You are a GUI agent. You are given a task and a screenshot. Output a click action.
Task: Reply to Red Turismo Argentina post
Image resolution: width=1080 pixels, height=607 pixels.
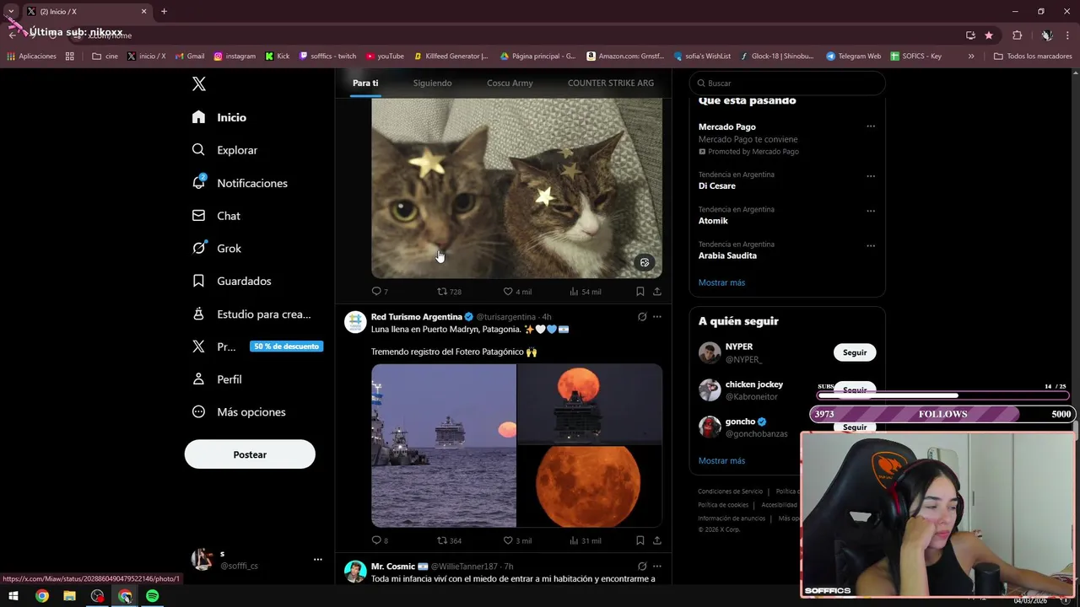380,540
